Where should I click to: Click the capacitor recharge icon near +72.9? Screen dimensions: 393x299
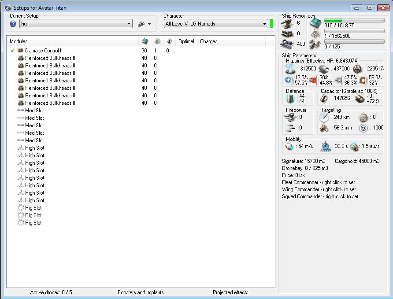(360, 99)
